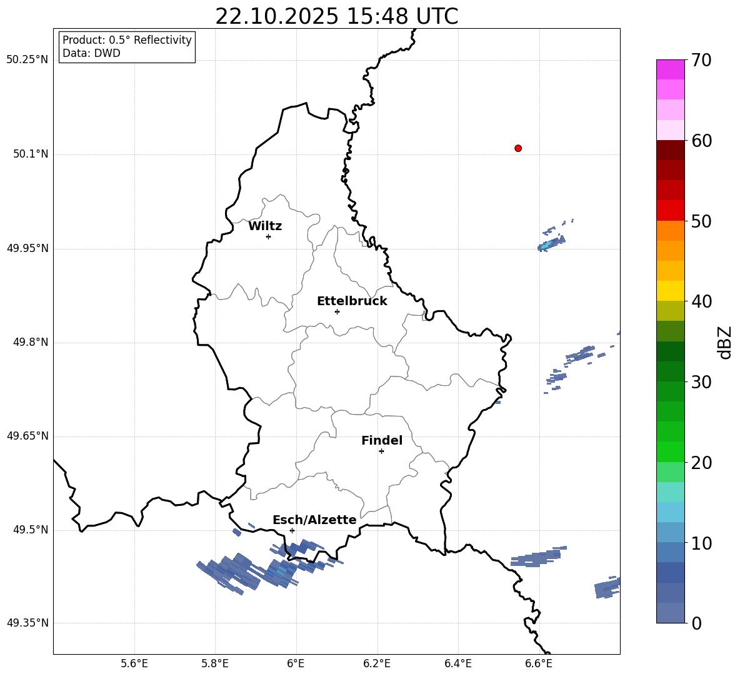Click the 49.65°N latitude label
Screen dimensions: 740x676
pos(27,436)
